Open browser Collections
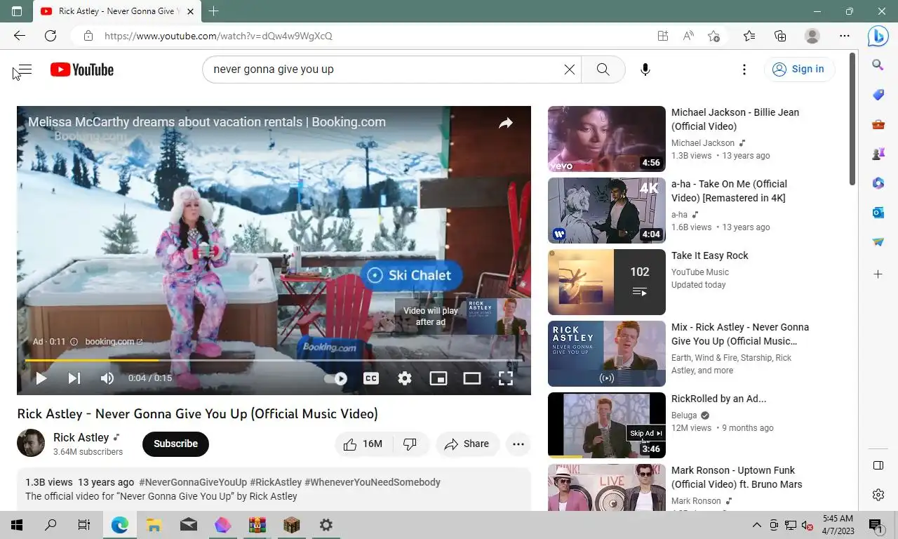This screenshot has height=539, width=898. click(780, 36)
